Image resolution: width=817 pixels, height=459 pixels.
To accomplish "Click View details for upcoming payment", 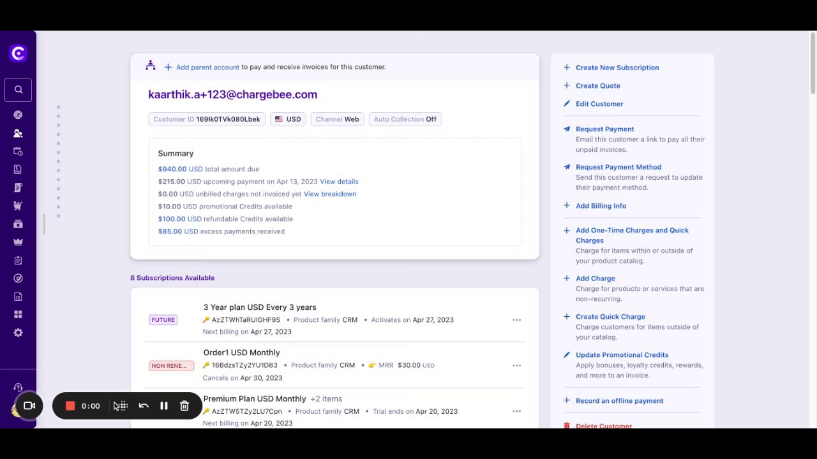I will click(x=339, y=182).
